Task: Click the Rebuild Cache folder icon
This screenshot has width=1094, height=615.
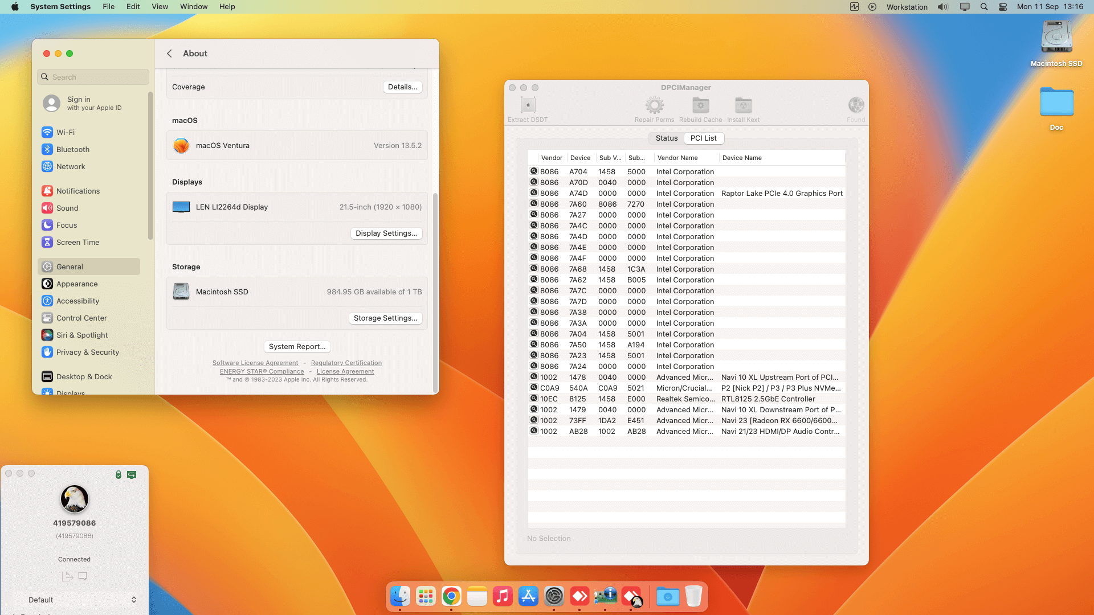Action: click(700, 106)
